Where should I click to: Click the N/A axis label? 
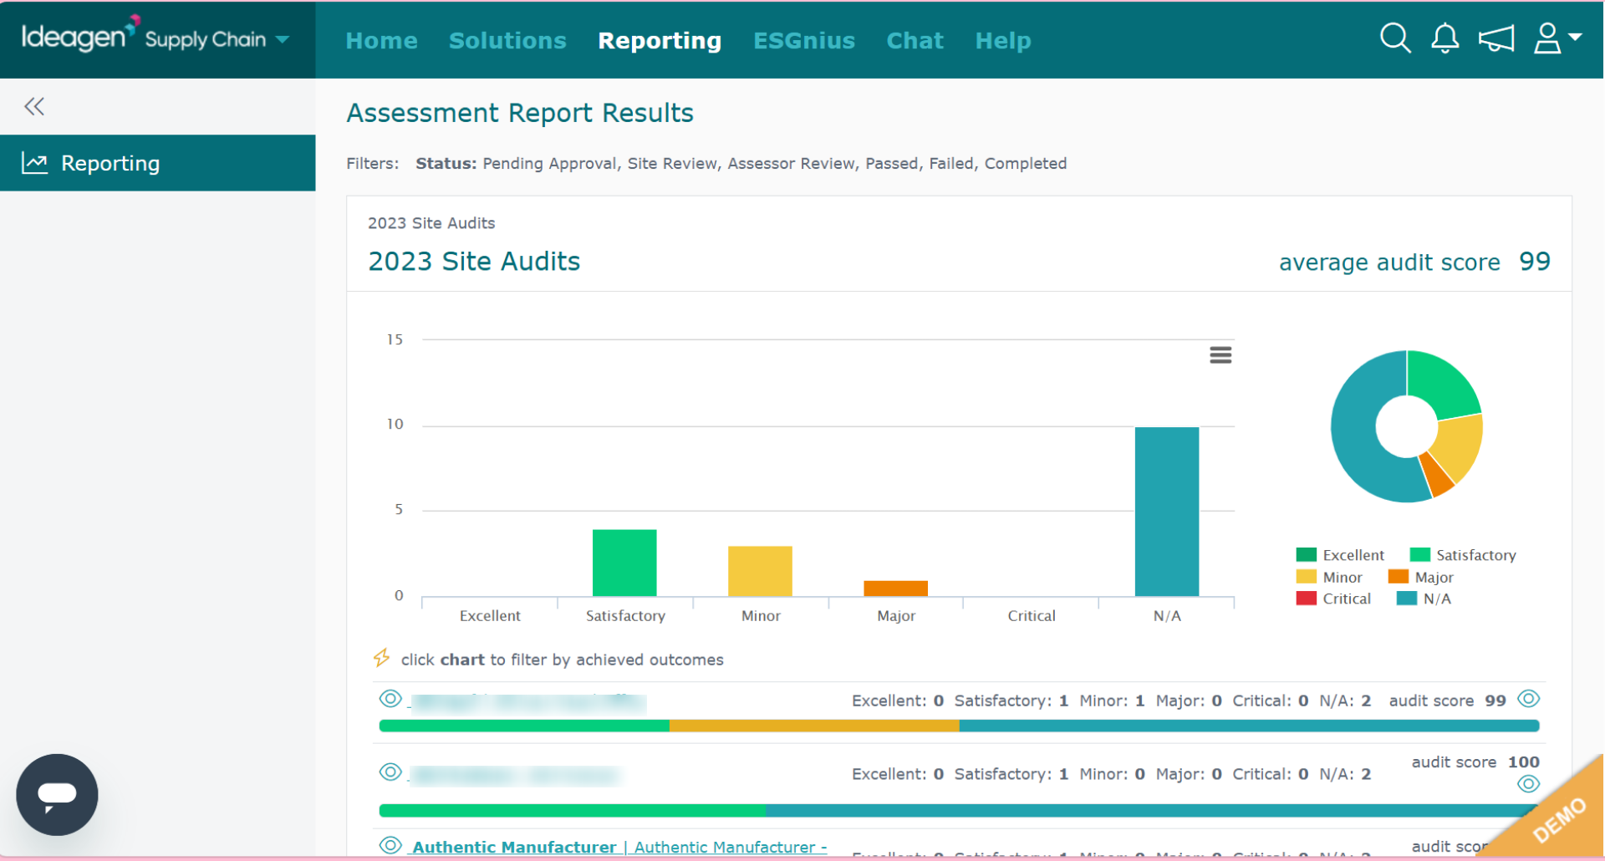point(1167,616)
